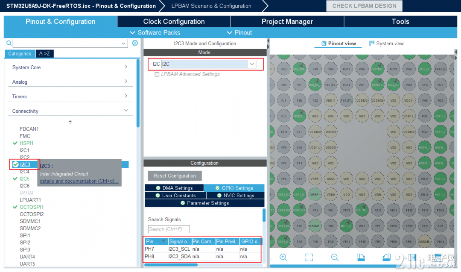Select the PH7 row in signals table
This screenshot has width=461, height=272.
[x=203, y=249]
